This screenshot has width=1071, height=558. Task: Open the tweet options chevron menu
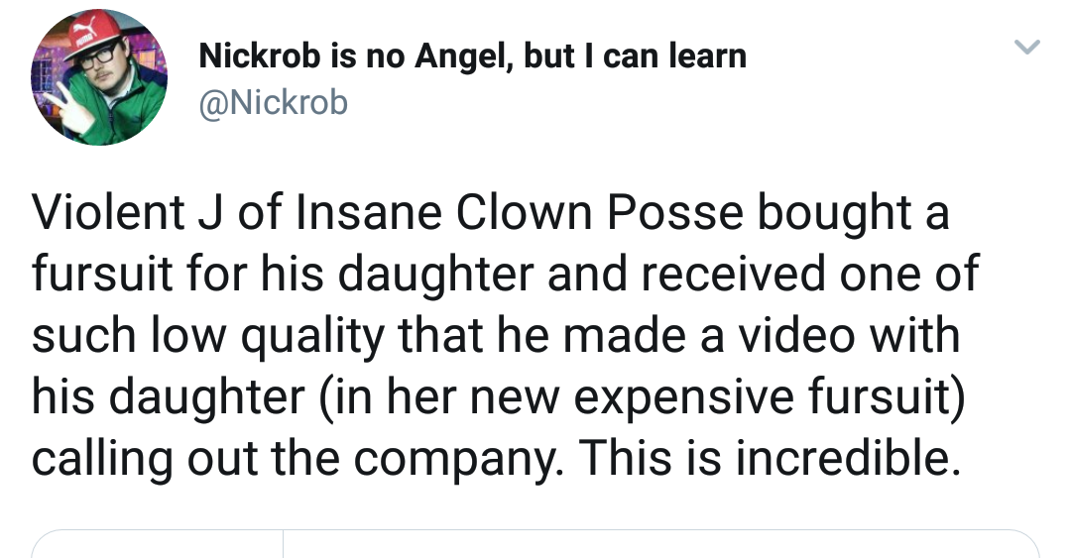click(1028, 48)
